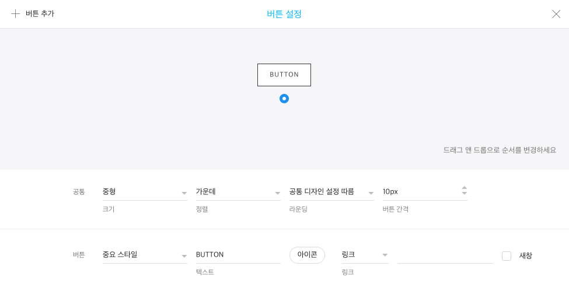569x294 pixels.
Task: Select the blue radio dot under BUTTON
Action: click(x=284, y=99)
